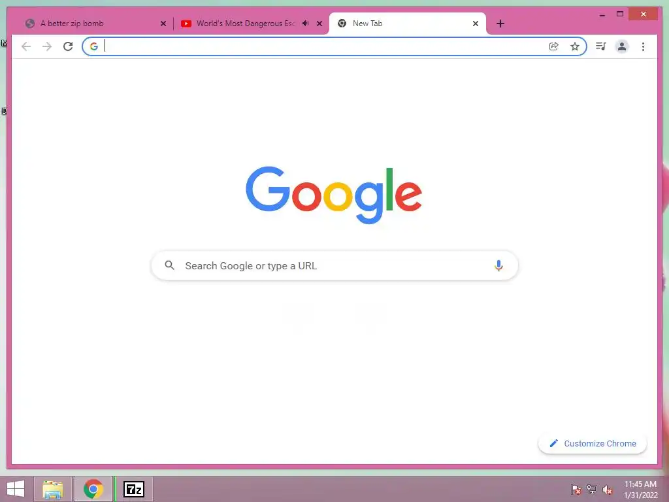This screenshot has height=502, width=669.
Task: Open the Windows Start button
Action: (x=16, y=489)
